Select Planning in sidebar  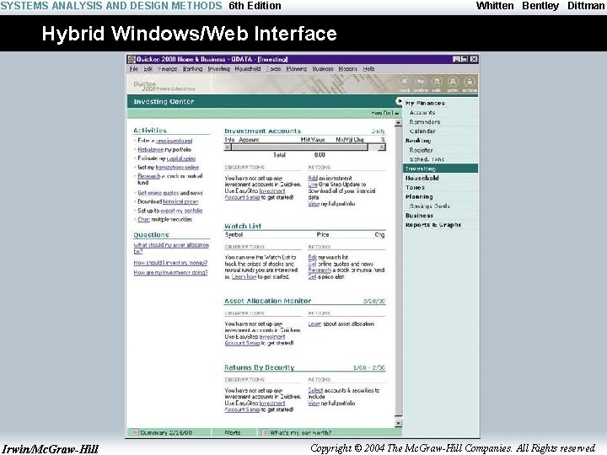[419, 196]
